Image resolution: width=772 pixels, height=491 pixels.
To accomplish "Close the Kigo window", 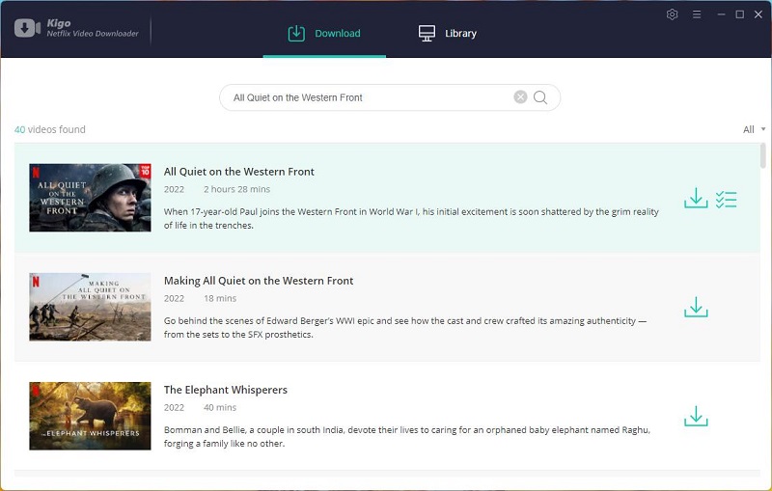I will (758, 14).
